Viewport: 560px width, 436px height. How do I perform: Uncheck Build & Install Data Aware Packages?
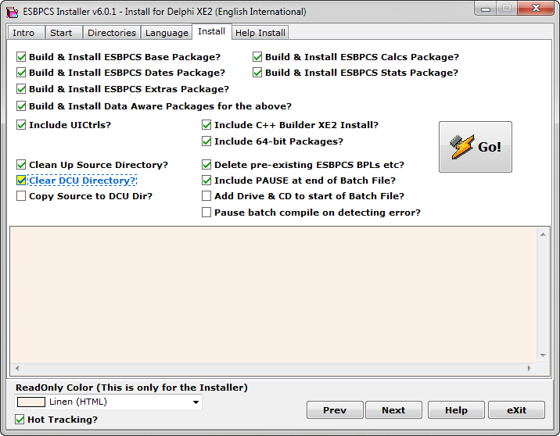click(x=21, y=106)
